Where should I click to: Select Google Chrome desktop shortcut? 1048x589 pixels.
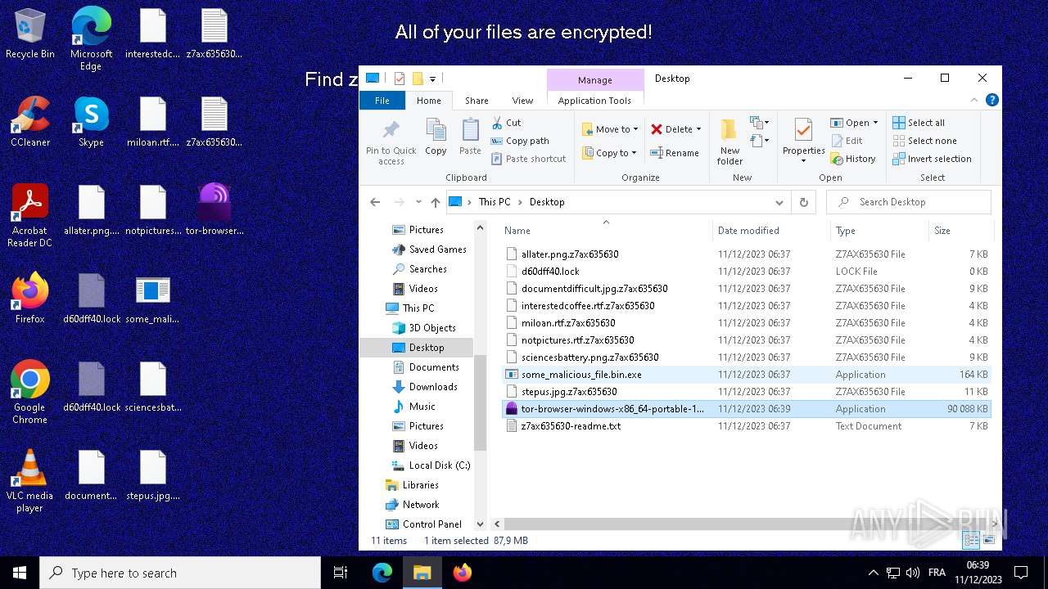click(x=30, y=392)
